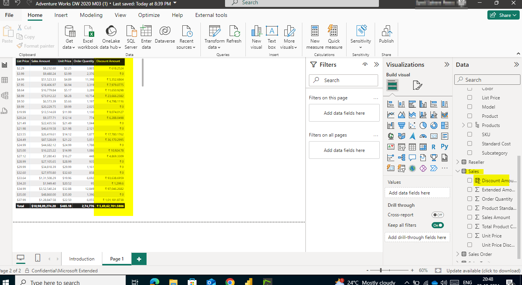Select the gauge visual
This screenshot has width=522, height=285.
click(423, 136)
